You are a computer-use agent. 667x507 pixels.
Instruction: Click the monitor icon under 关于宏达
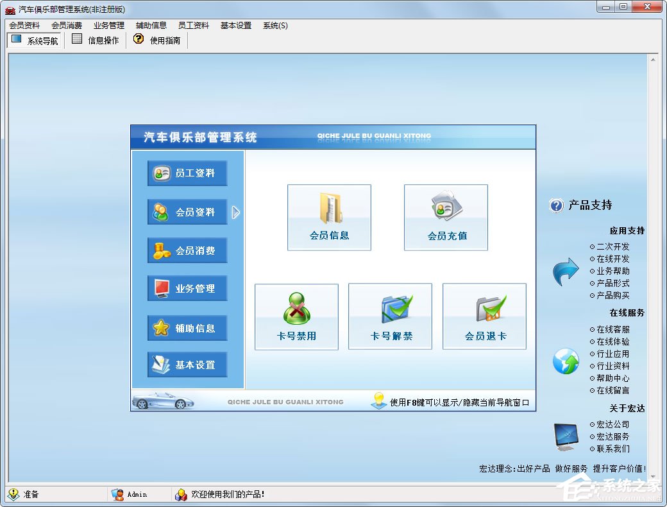[565, 435]
